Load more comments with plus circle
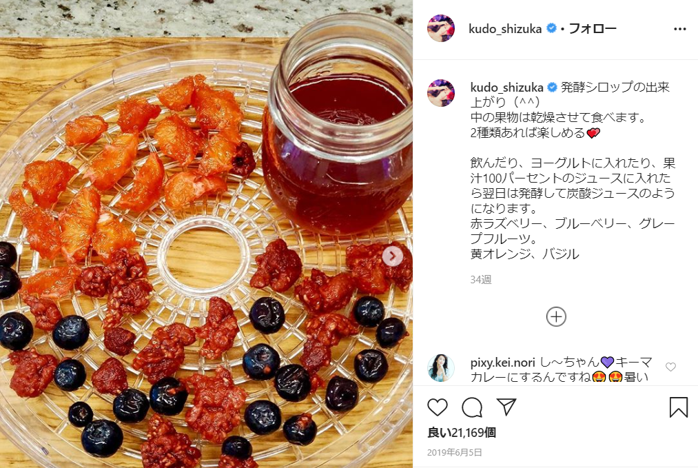 click(556, 317)
